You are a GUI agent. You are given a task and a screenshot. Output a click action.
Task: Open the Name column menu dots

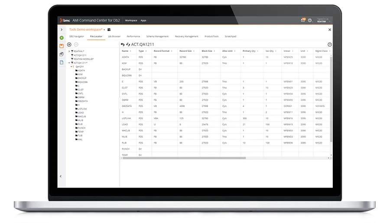tap(131, 51)
